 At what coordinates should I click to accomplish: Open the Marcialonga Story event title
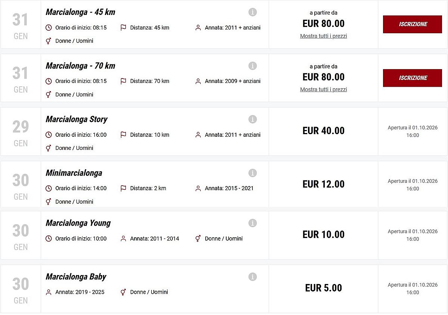(77, 120)
